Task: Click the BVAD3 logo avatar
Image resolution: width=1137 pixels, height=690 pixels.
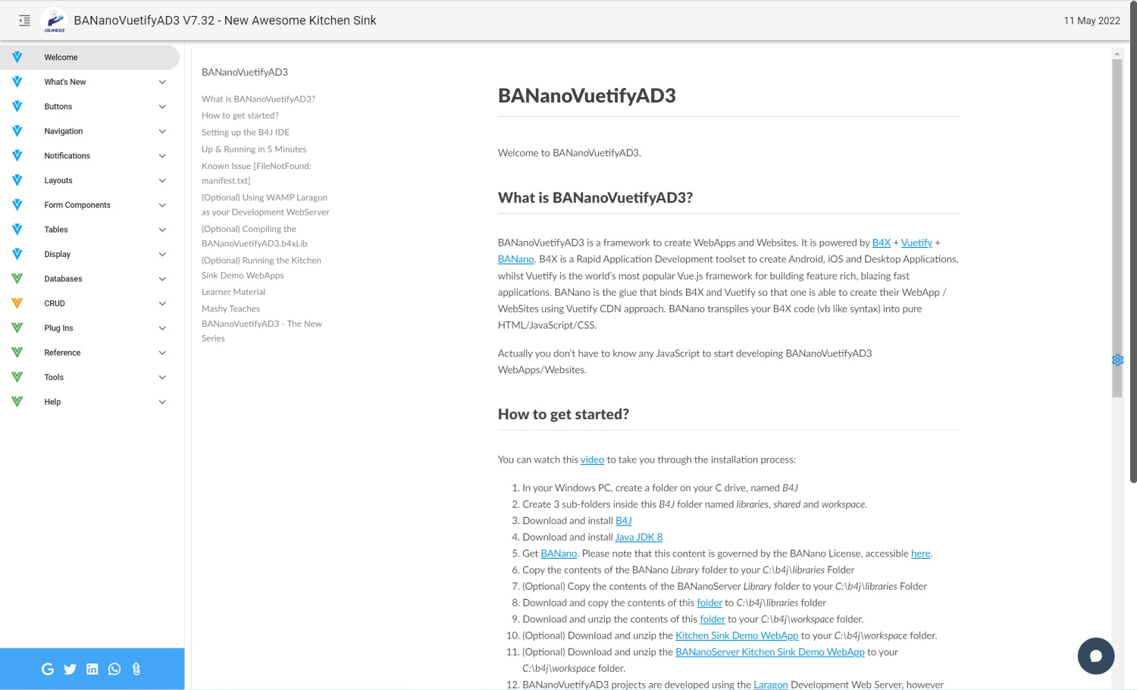Action: coord(54,20)
